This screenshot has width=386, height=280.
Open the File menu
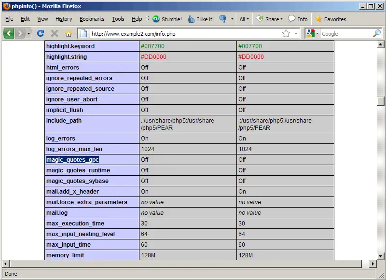click(9, 19)
